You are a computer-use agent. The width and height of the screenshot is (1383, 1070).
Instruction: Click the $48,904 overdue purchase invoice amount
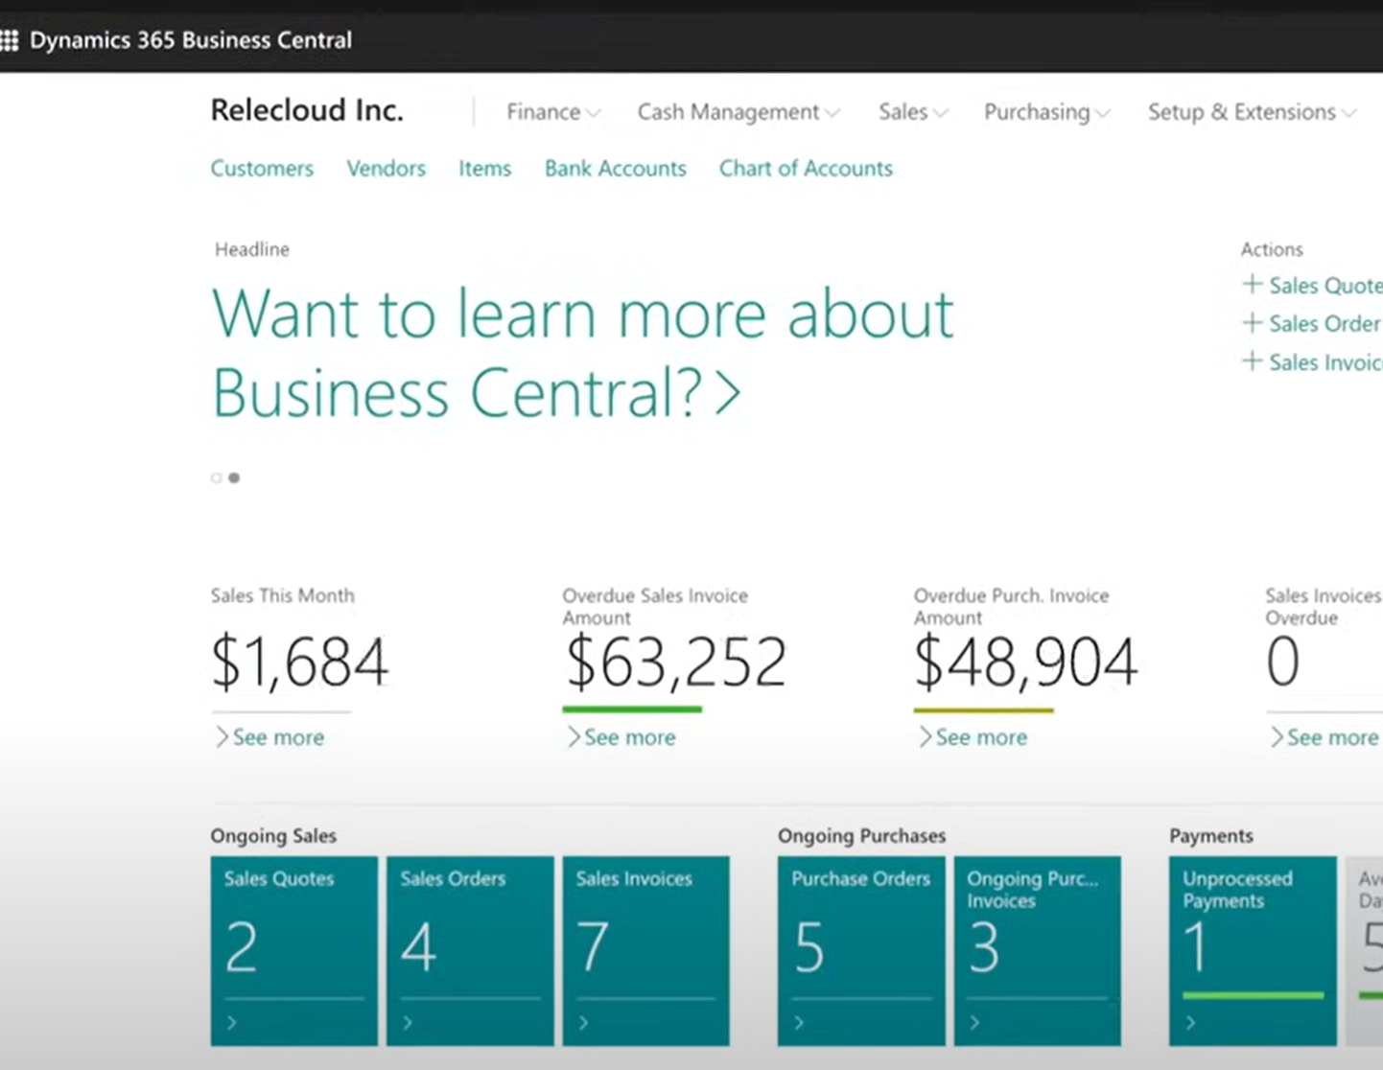tap(1025, 663)
